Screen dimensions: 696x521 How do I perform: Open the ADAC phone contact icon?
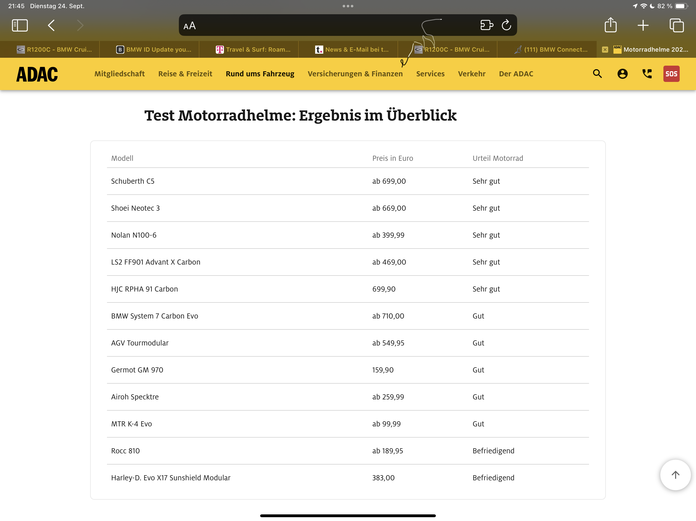(647, 74)
